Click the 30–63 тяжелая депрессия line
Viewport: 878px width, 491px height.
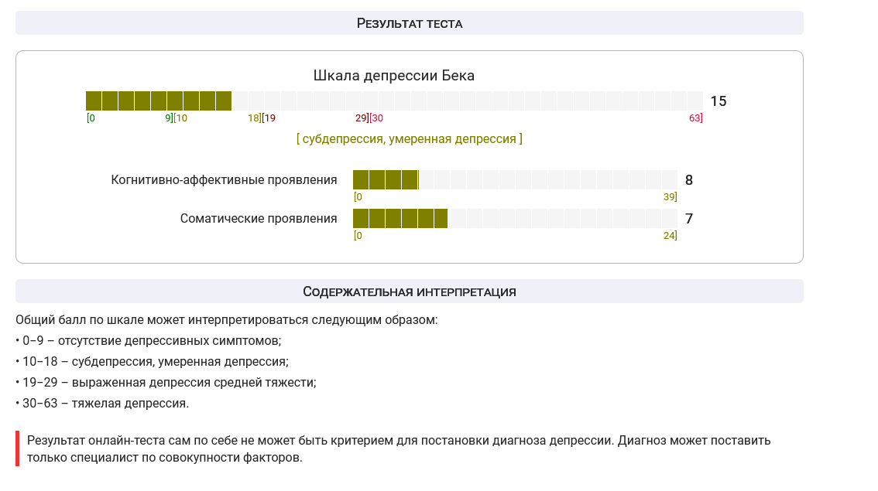(x=102, y=403)
